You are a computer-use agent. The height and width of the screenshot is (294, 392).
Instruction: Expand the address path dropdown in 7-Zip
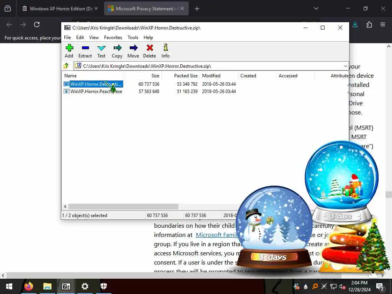click(346, 66)
